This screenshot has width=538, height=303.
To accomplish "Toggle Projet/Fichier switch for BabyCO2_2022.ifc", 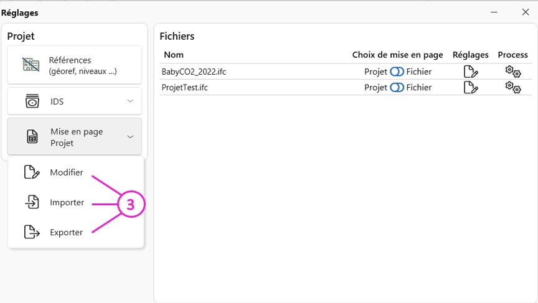I will point(397,72).
